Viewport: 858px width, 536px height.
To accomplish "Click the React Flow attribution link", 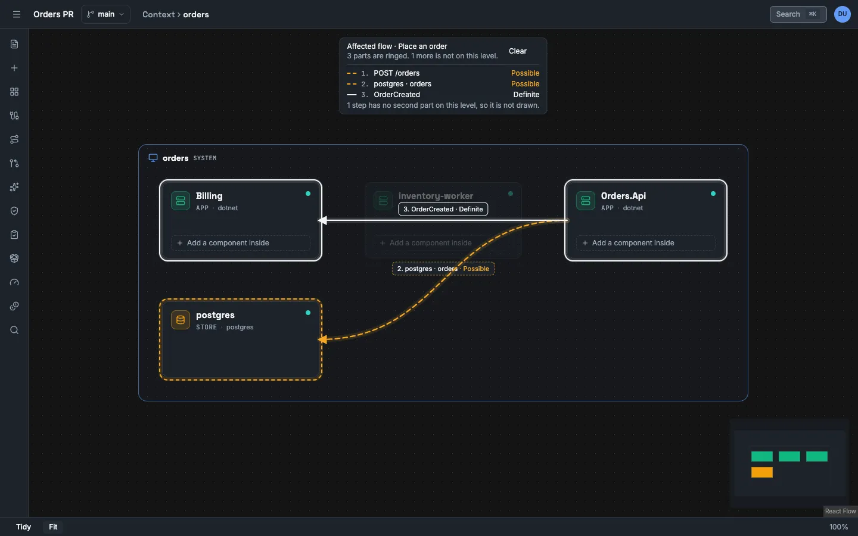I will [x=840, y=512].
